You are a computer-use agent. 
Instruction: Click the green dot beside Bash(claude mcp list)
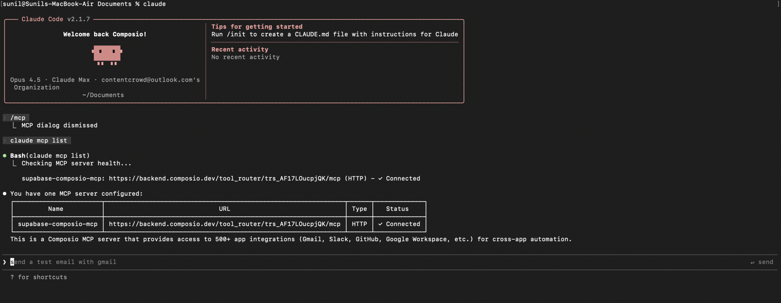point(5,155)
